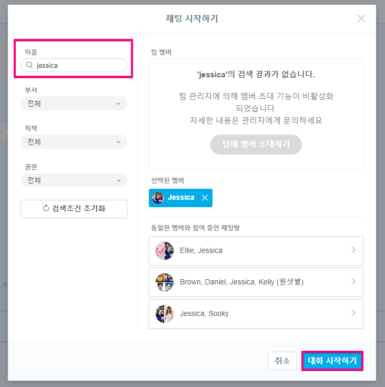Click the 대화 시작하기 button

332,361
